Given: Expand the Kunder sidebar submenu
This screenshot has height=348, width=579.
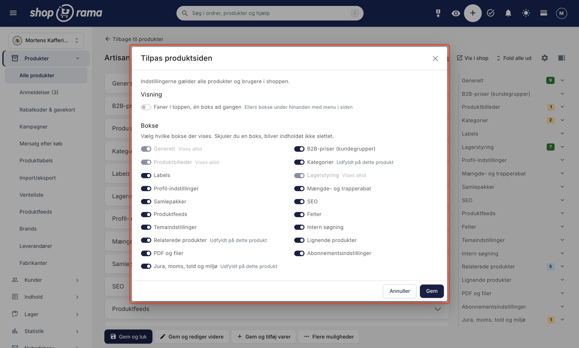Looking at the screenshot, I should [x=77, y=280].
